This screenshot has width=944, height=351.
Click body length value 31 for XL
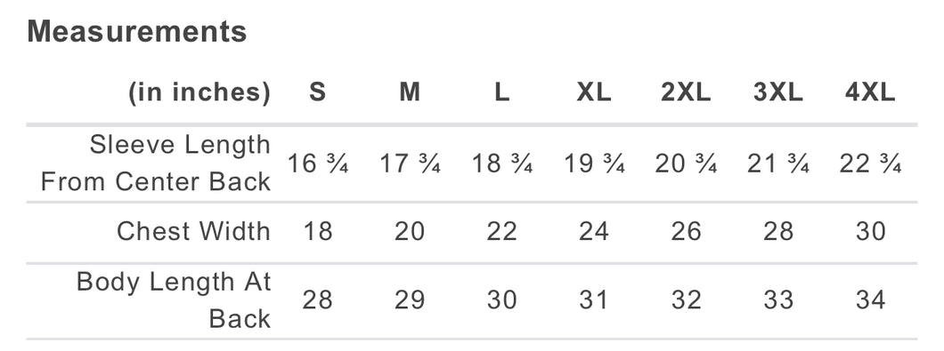pos(594,300)
